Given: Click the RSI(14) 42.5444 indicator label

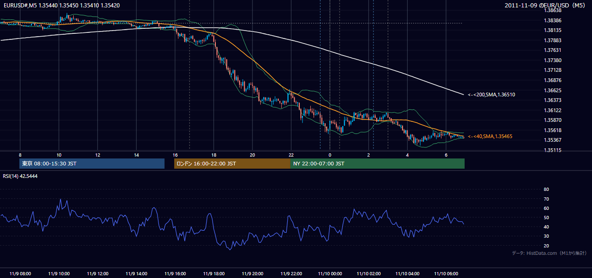Looking at the screenshot, I should tap(20, 176).
